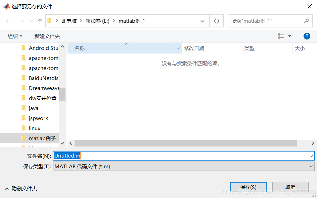Open the 保存类型 file type dropdown
The height and width of the screenshot is (198, 317).
click(311, 166)
